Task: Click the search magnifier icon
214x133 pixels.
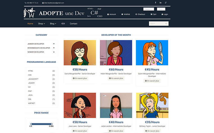Action: (166, 24)
